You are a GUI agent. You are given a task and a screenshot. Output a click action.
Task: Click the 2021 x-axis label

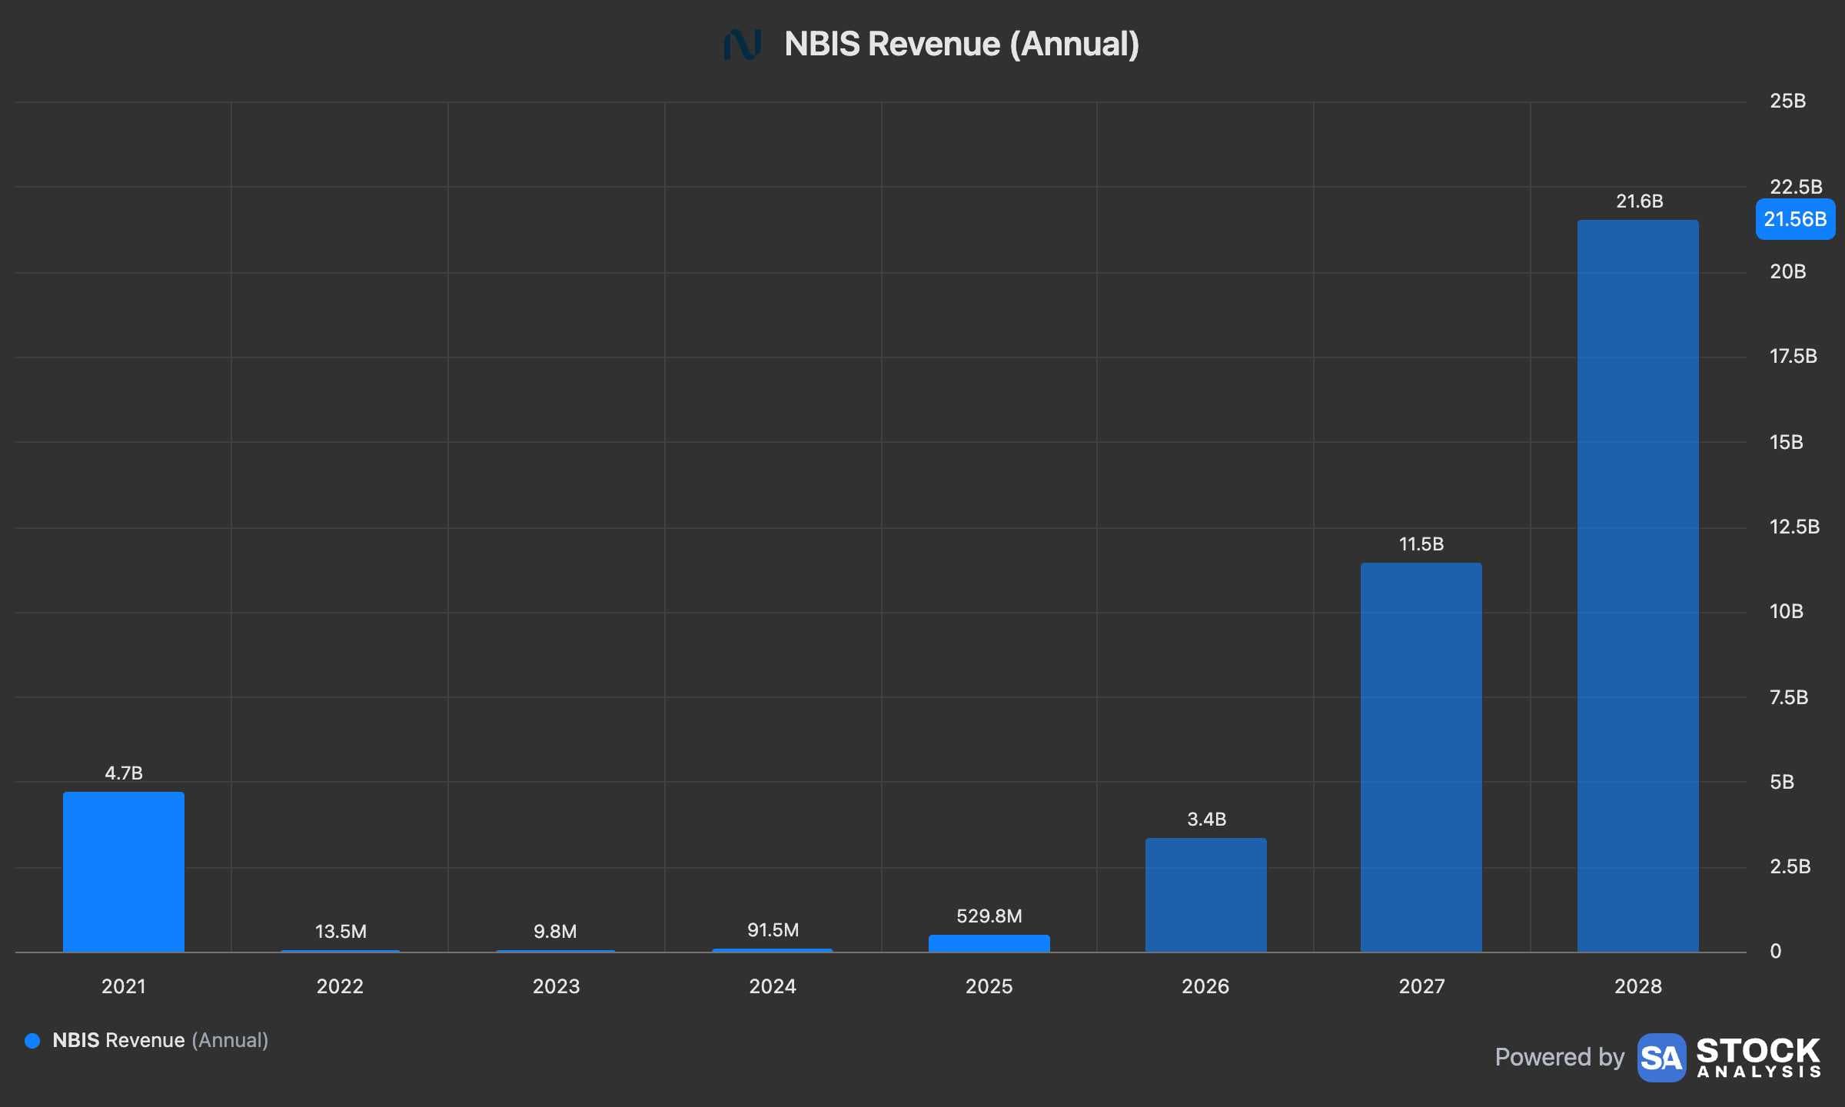click(x=124, y=986)
